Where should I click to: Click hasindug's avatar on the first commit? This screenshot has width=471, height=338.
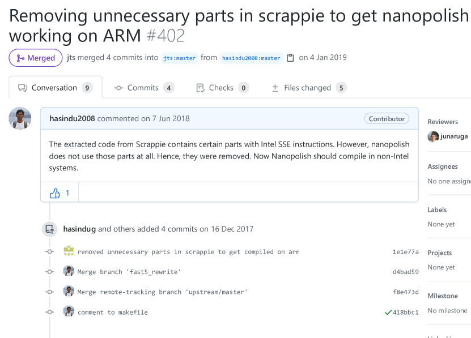point(69,251)
